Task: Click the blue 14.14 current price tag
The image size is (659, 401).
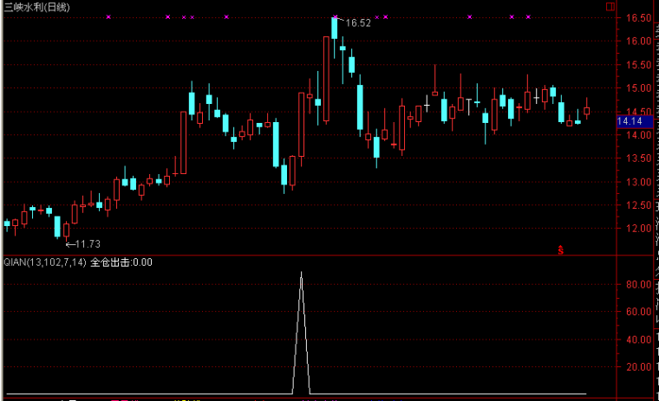Action: [x=635, y=121]
